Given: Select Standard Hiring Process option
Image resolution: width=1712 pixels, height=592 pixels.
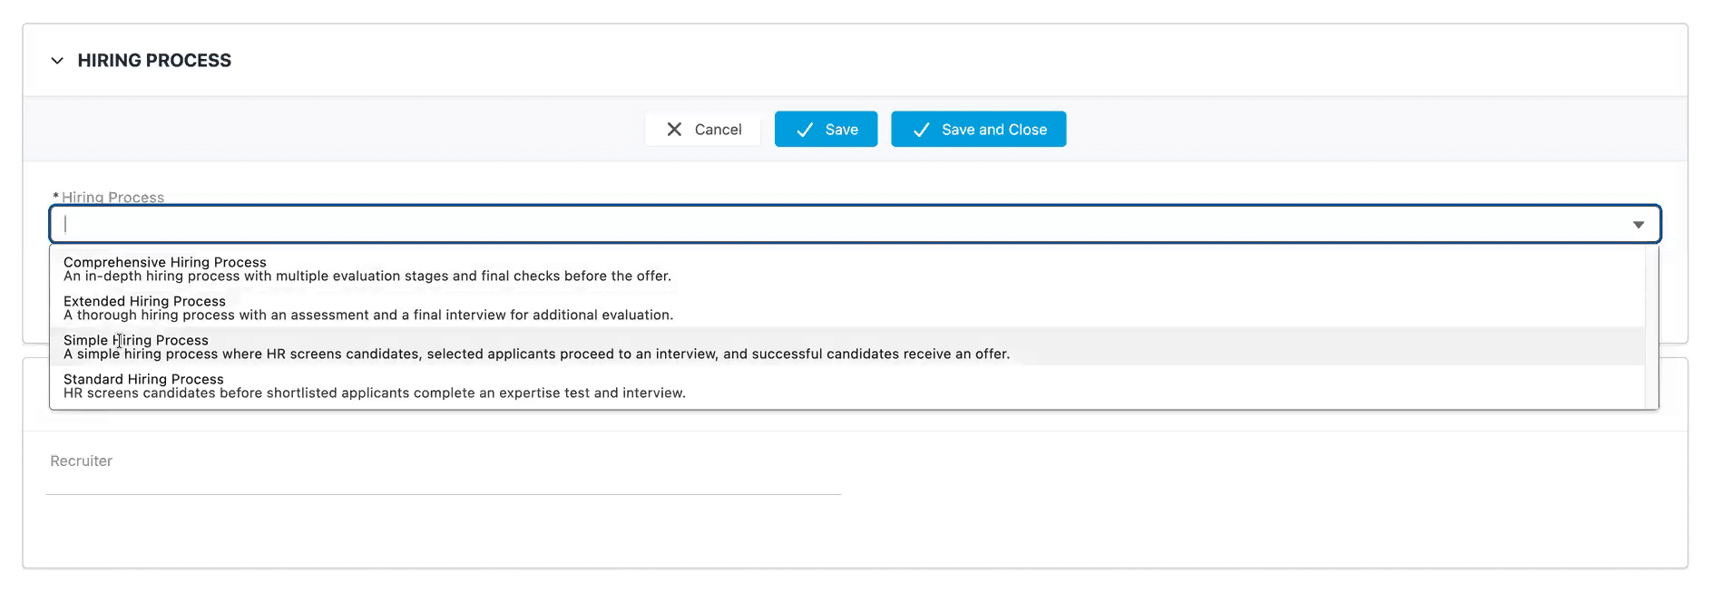Looking at the screenshot, I should [x=846, y=385].
